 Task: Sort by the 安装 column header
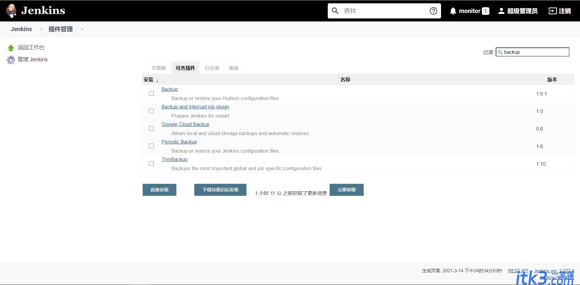(151, 79)
